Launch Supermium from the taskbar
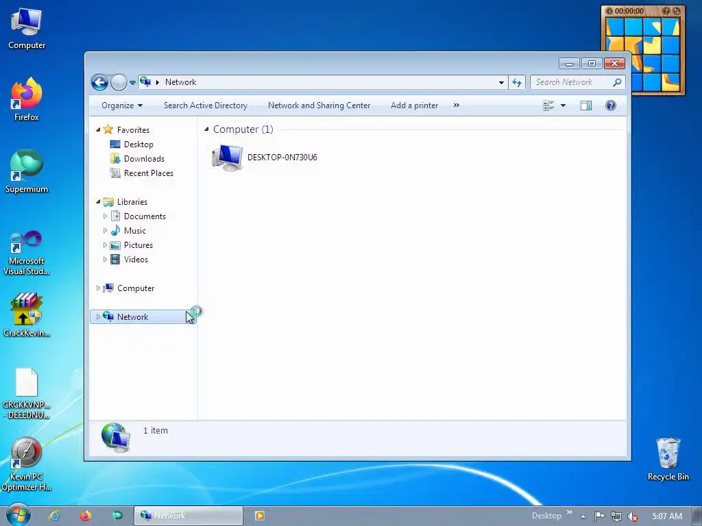The image size is (702, 526). (x=117, y=516)
